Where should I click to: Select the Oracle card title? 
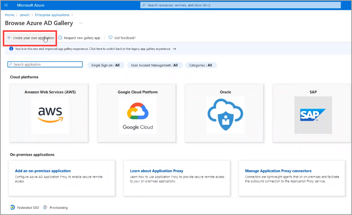pyautogui.click(x=225, y=92)
